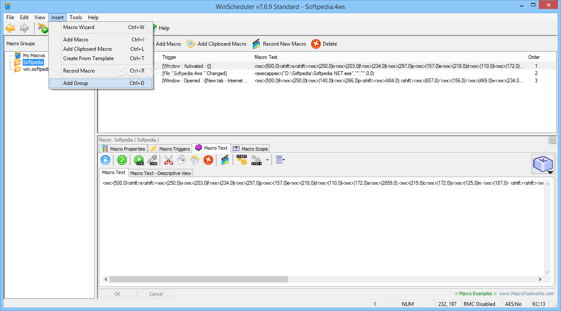Image resolution: width=561 pixels, height=311 pixels.
Task: Sort by the Macro Text column header
Action: pyautogui.click(x=389, y=57)
